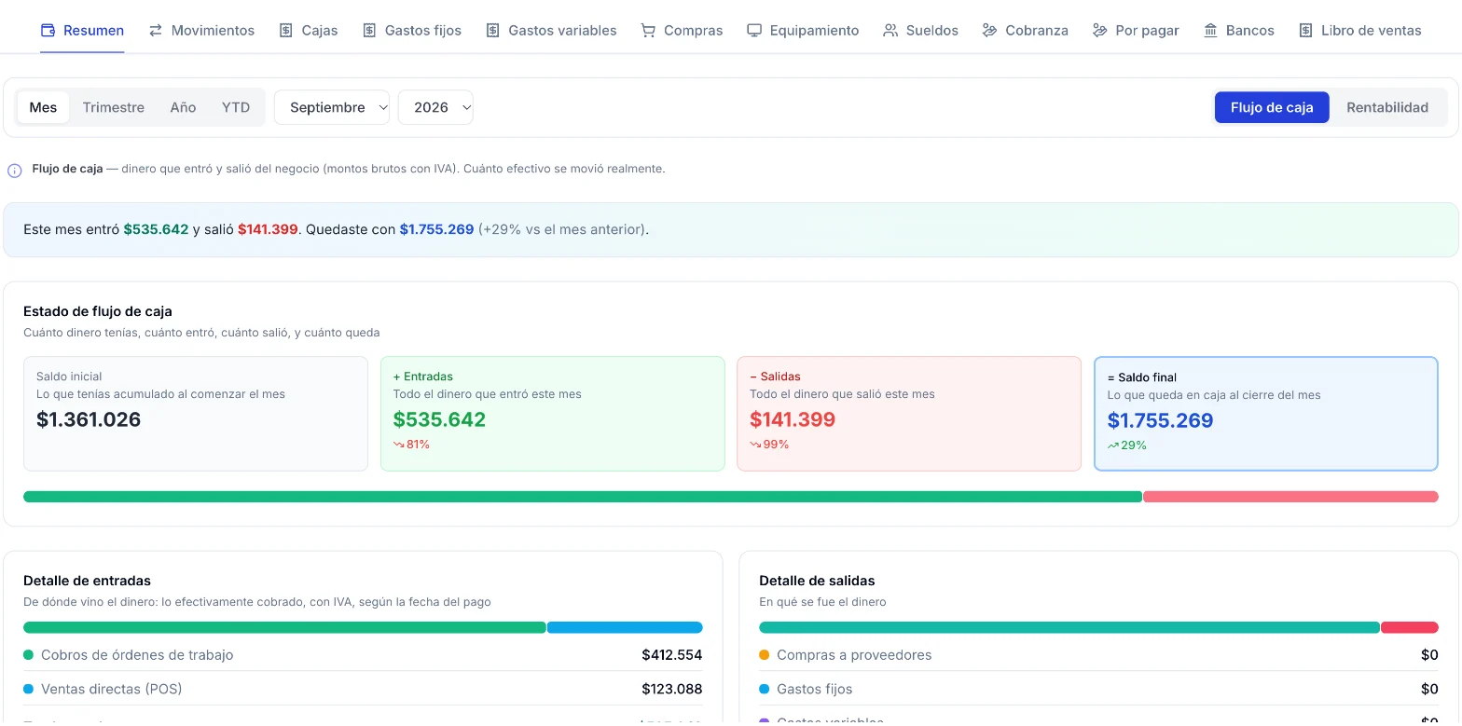Click the Saldo inicial card
Viewport: 1462px width, 726px height.
click(x=196, y=414)
